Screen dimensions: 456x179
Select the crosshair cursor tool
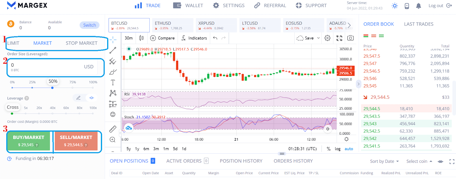click(113, 40)
